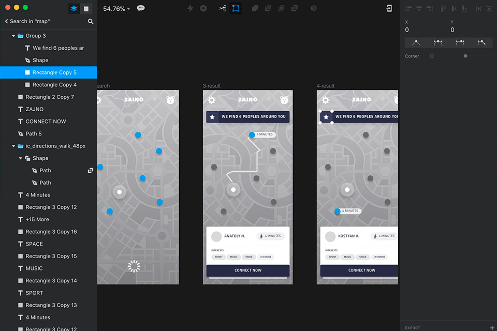497x331 pixels.
Task: Open the pages list view icon
Action: [86, 9]
